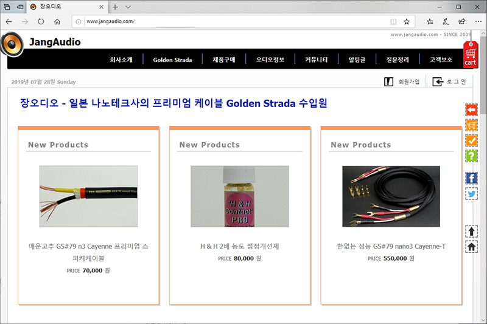Open 매운고추 GS#79 n3 Cayenne product link
The height and width of the screenshot is (324, 487).
pos(88,252)
